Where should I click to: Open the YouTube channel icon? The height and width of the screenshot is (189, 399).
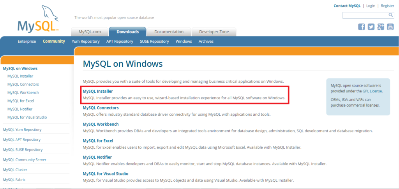pos(390,27)
